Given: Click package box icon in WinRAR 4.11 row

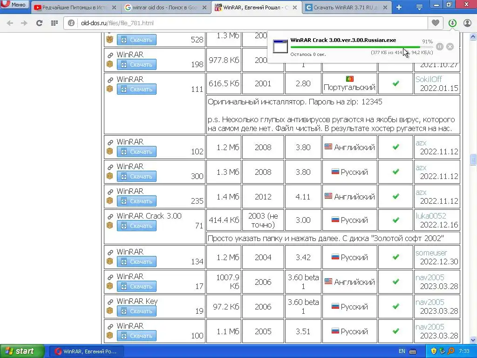Looking at the screenshot, I should (110, 200).
